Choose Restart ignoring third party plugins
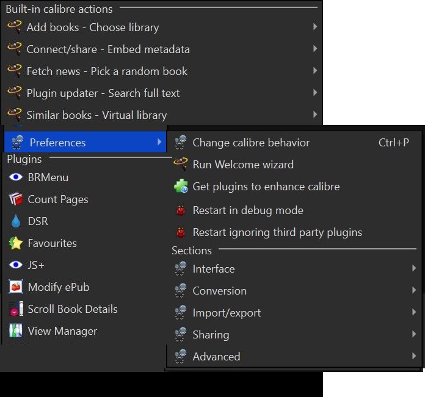 (x=294, y=232)
